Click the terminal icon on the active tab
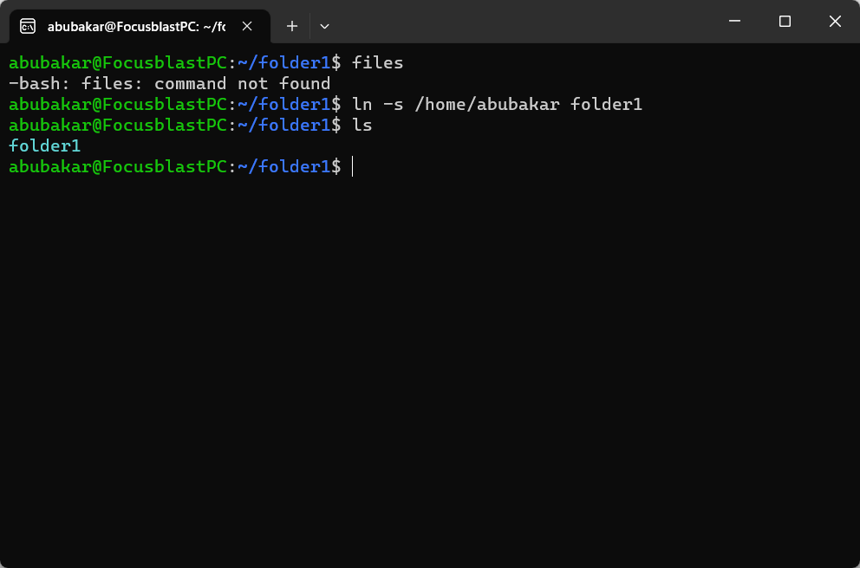The height and width of the screenshot is (568, 860). tap(27, 26)
